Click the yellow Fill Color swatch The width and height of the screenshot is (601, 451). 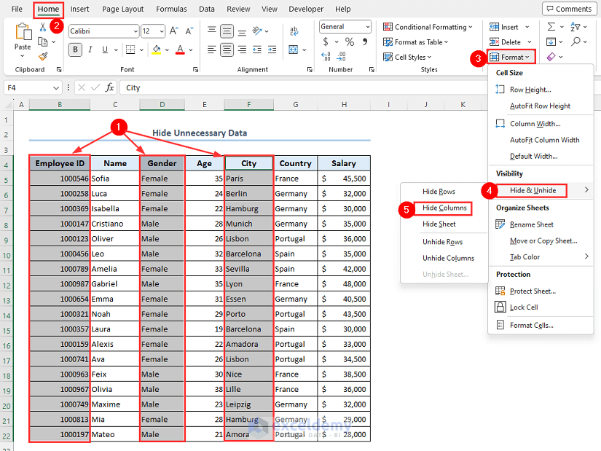[x=156, y=50]
